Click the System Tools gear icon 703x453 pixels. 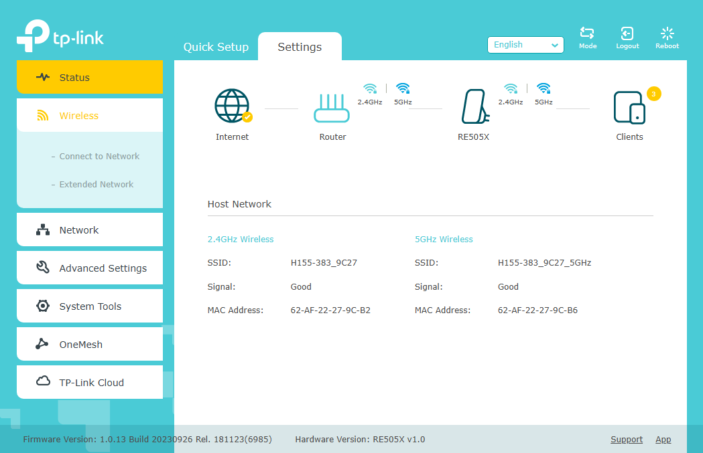point(43,306)
